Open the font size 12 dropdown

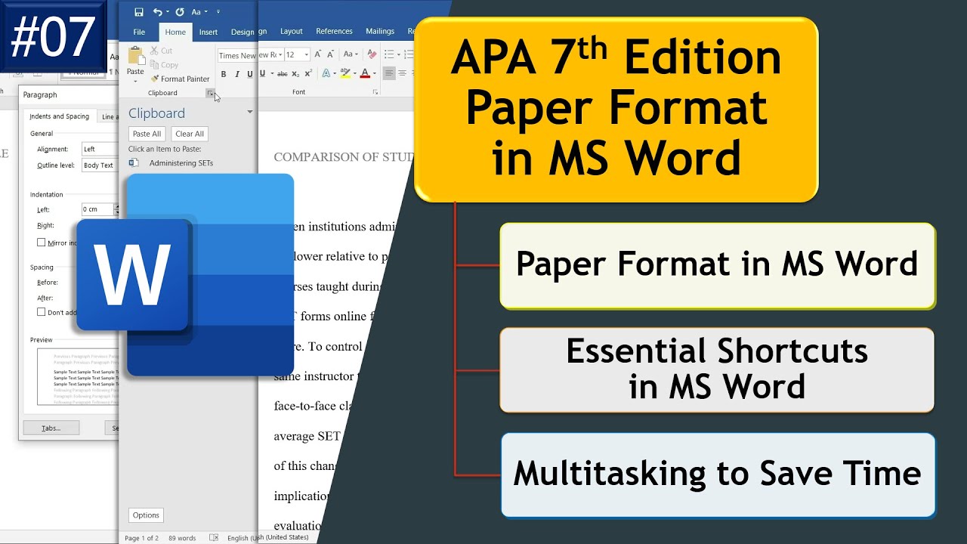[307, 54]
